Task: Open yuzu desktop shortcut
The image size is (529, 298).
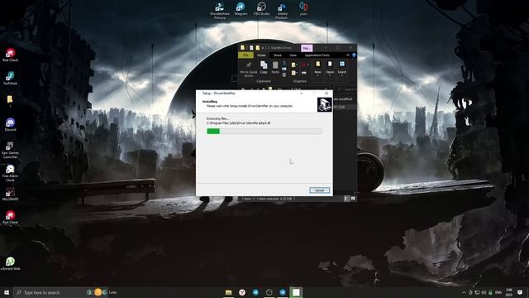Action: coord(303,9)
